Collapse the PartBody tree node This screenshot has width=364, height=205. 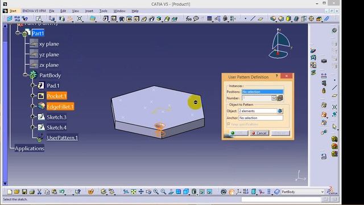point(25,75)
